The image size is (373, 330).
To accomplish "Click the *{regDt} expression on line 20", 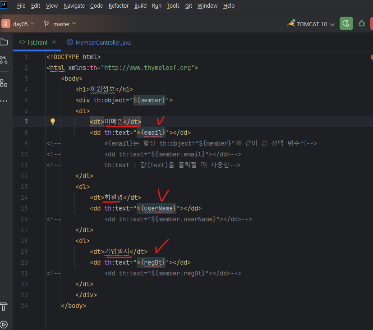I will click(151, 262).
